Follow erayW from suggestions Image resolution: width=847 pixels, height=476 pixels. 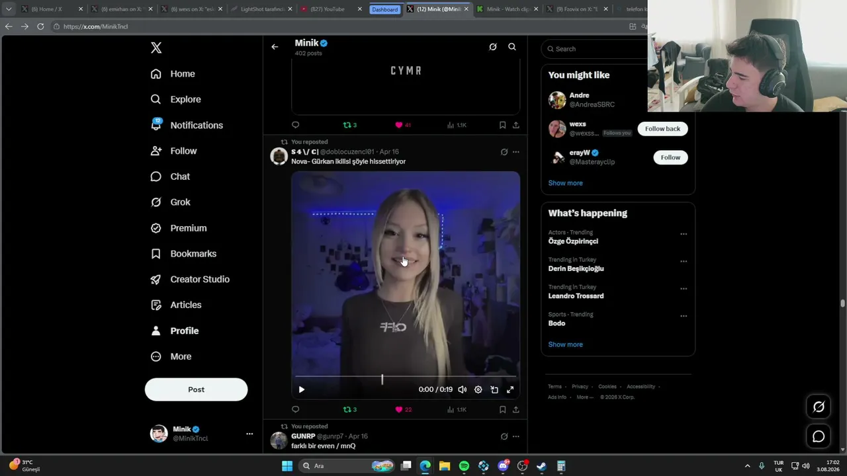click(x=670, y=157)
